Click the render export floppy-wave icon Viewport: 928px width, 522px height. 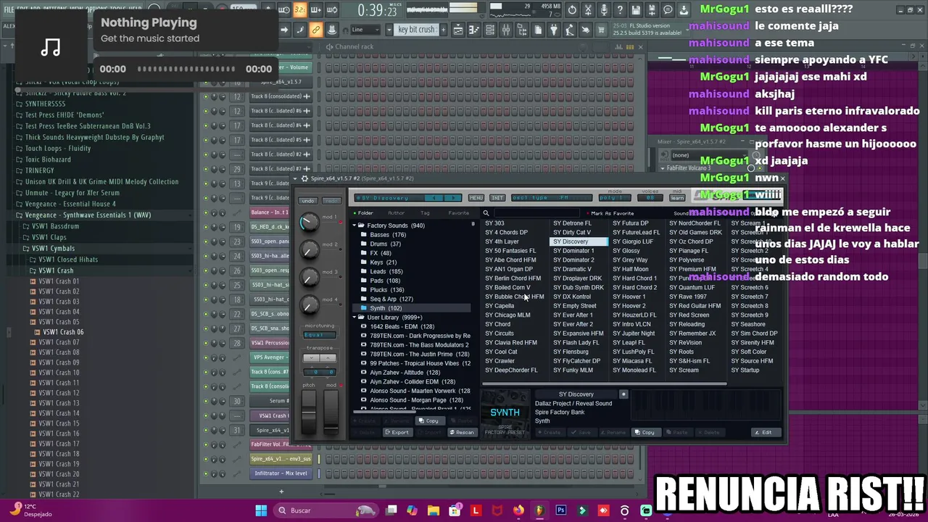651,10
